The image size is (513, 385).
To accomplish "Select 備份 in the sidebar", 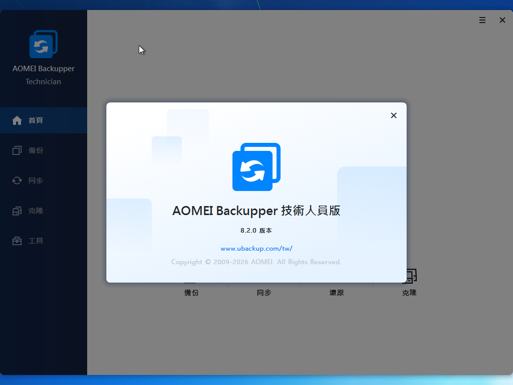I will coord(44,150).
